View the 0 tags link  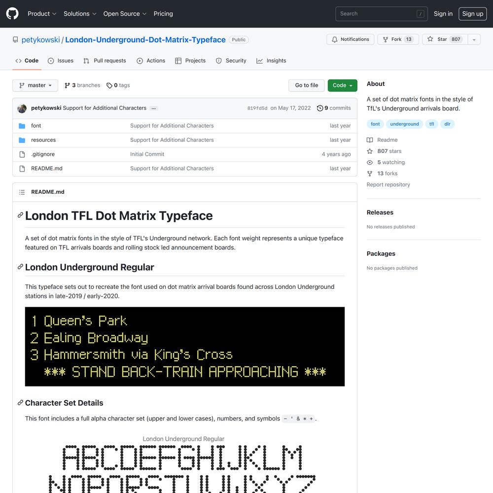click(x=118, y=85)
